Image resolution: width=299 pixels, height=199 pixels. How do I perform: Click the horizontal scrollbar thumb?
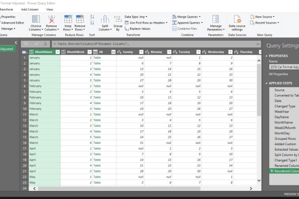(119, 189)
